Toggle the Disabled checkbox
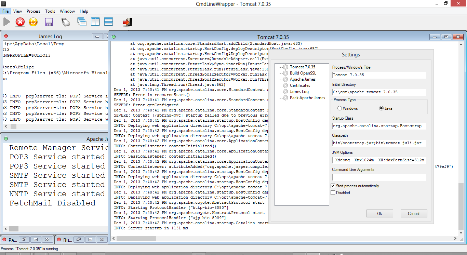 coord(333,193)
